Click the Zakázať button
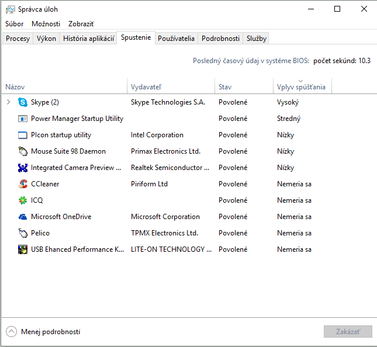Viewport: 377px width, 347px height. (x=348, y=332)
